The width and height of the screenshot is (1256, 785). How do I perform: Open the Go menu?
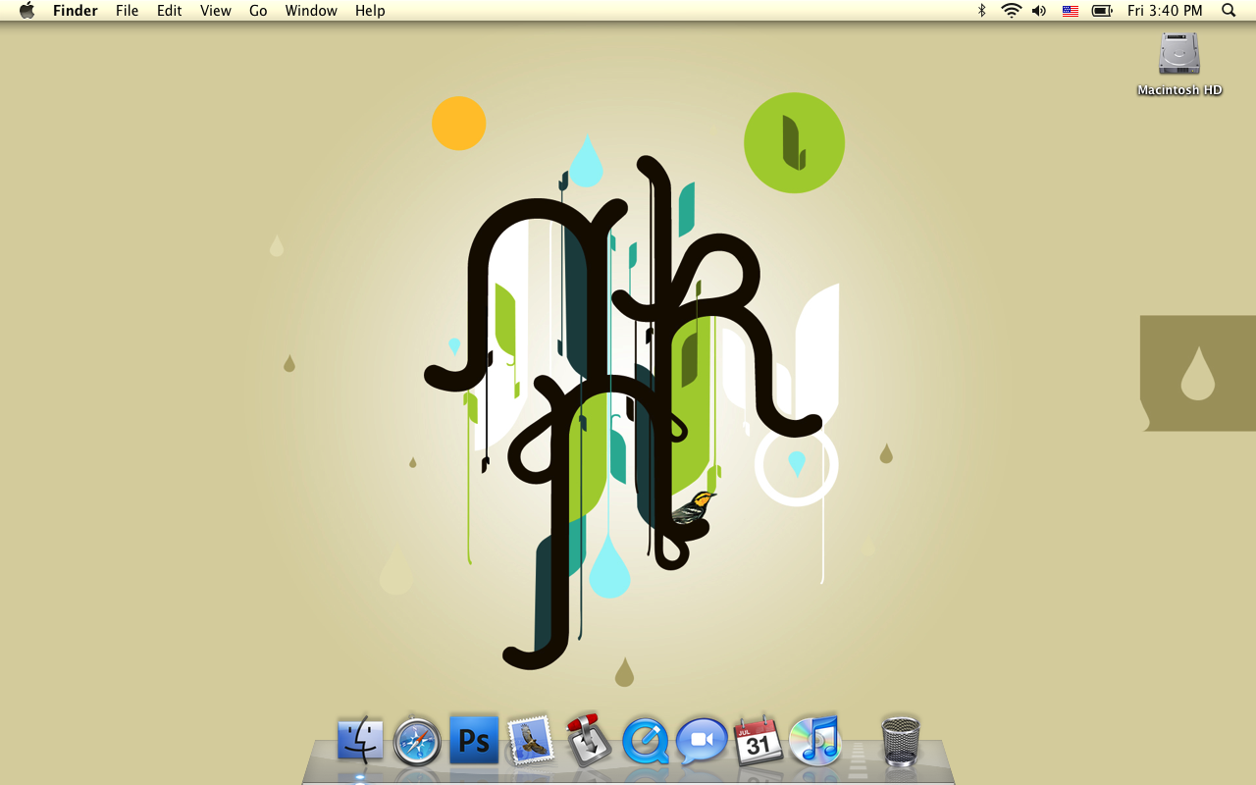pyautogui.click(x=258, y=11)
